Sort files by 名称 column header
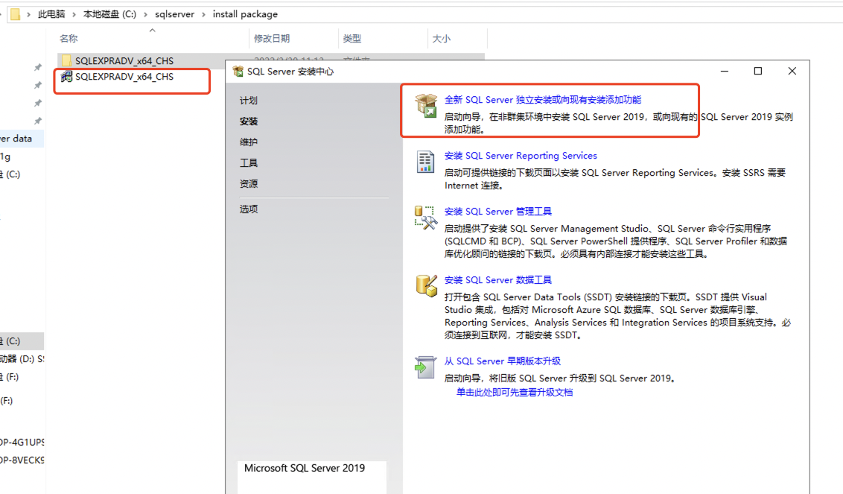This screenshot has height=494, width=843. (69, 39)
